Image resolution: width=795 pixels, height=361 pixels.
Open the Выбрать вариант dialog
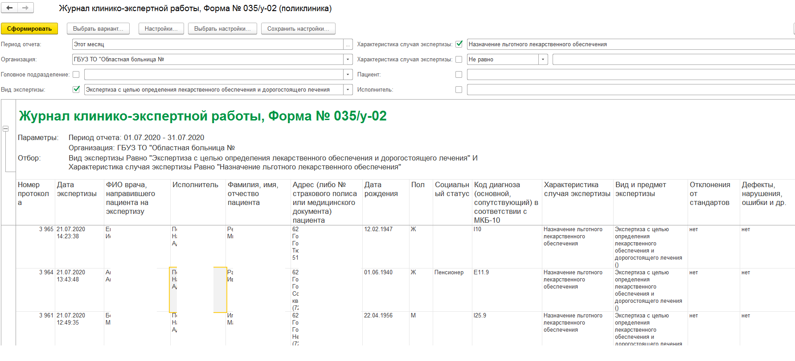[x=98, y=29]
